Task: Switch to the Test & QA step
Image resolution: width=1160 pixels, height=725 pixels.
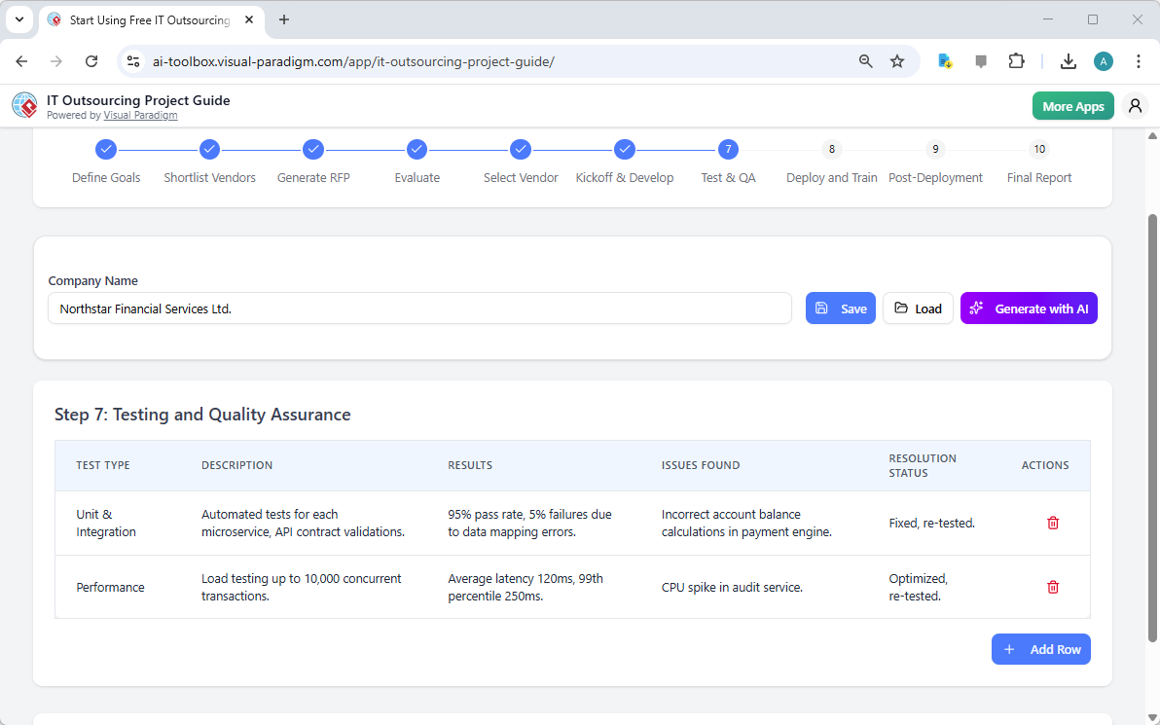Action: (x=728, y=149)
